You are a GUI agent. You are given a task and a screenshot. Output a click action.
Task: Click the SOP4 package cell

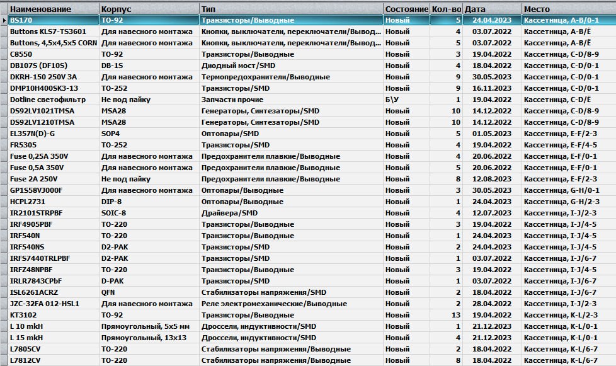(x=149, y=134)
